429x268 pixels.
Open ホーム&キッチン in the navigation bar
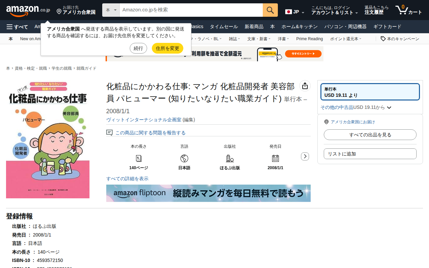299,27
